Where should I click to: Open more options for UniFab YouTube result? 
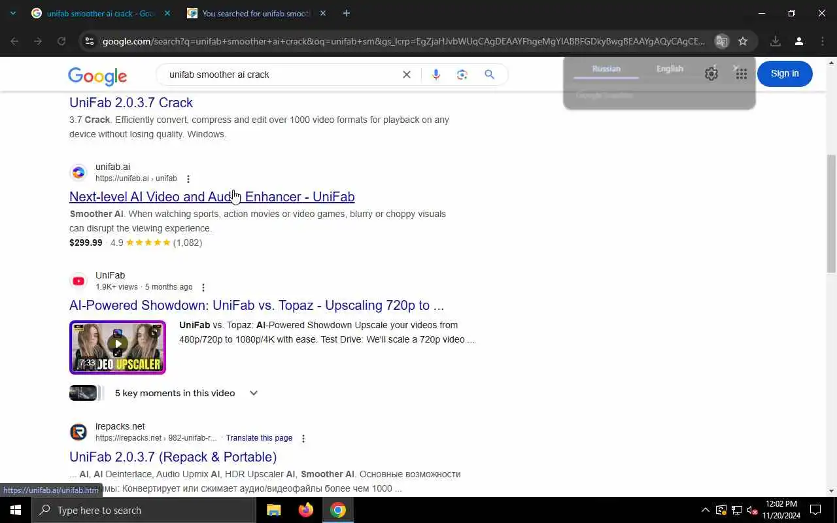click(x=203, y=288)
